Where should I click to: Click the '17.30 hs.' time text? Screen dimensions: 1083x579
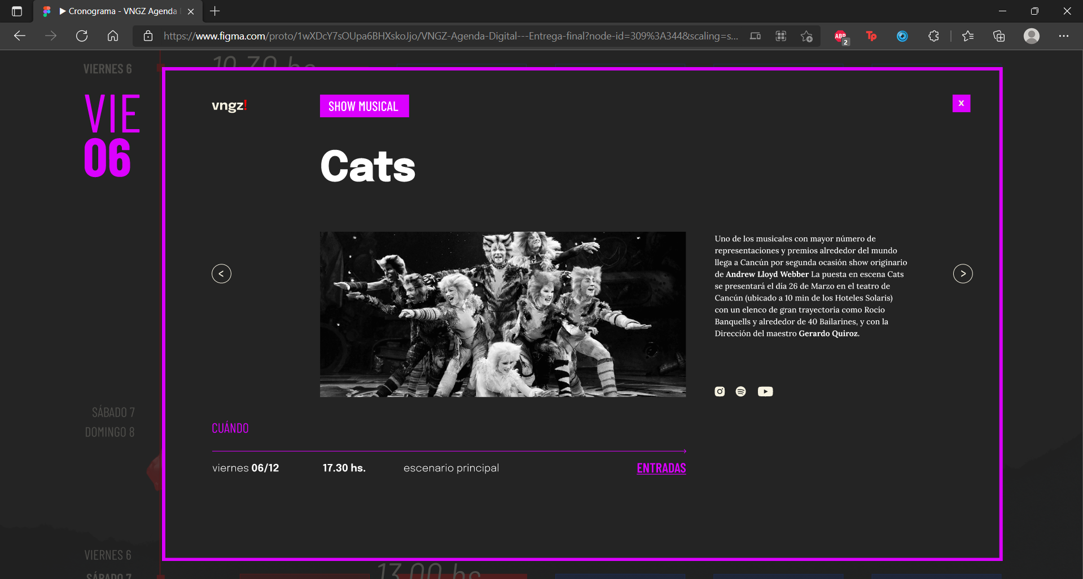(x=344, y=468)
